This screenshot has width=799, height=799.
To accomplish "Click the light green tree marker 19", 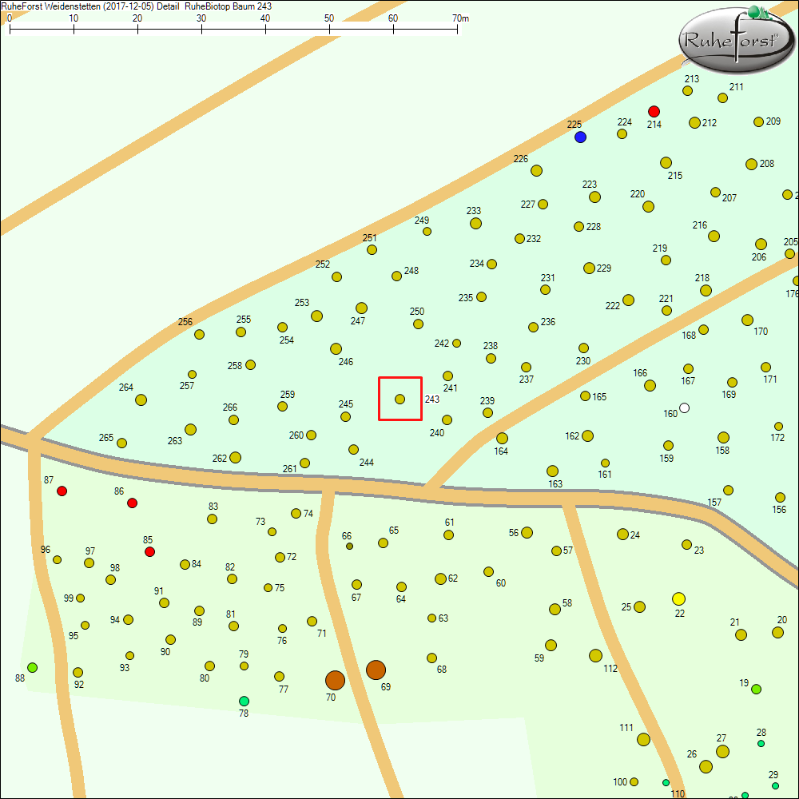I will [x=756, y=689].
